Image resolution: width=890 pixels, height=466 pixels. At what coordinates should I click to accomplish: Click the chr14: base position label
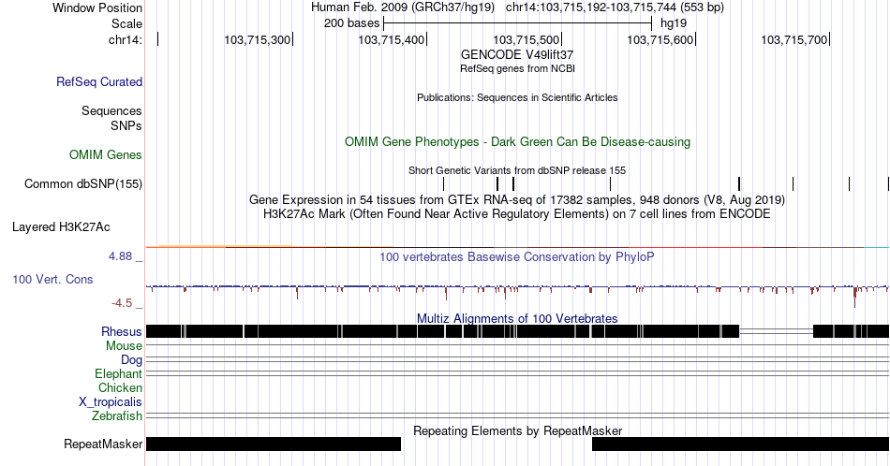pos(126,39)
